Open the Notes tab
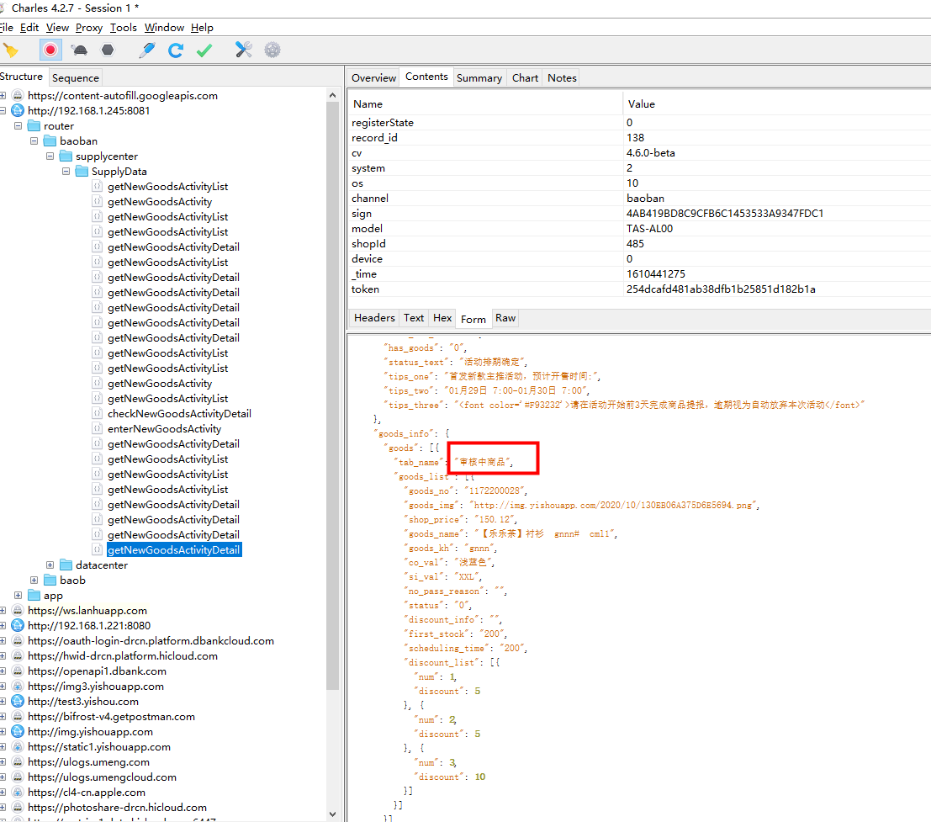The image size is (931, 822). coord(562,77)
